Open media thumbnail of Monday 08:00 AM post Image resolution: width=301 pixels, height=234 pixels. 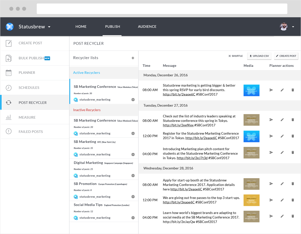pos(251,90)
